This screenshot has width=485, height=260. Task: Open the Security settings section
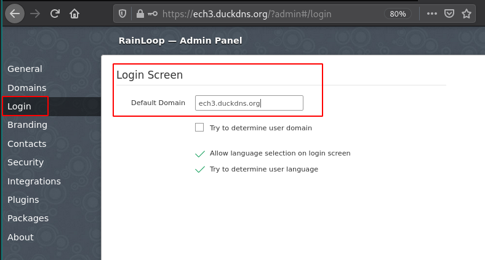point(26,162)
